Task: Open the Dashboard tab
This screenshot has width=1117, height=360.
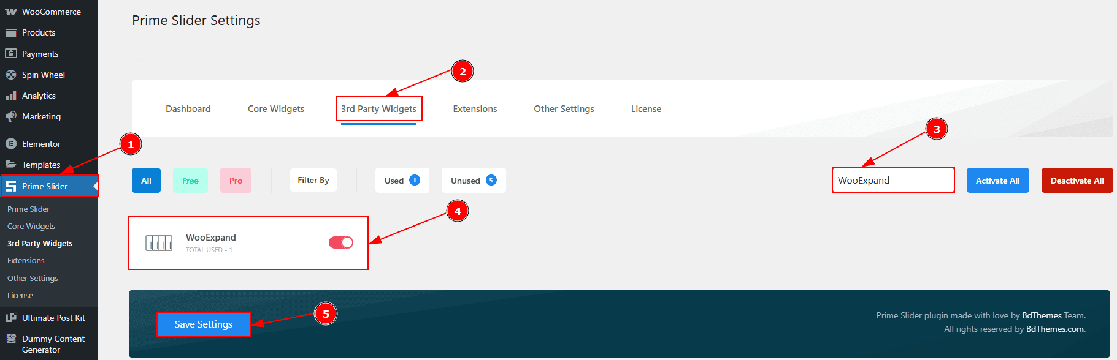Action: coord(188,109)
